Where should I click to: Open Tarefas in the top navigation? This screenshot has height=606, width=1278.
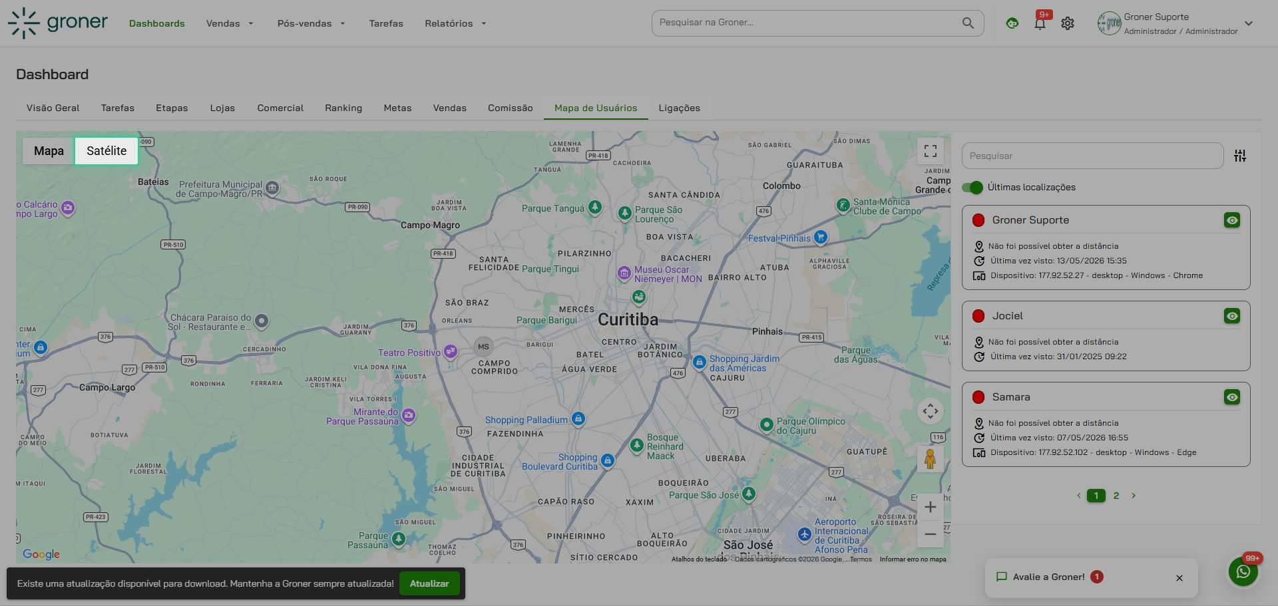point(386,23)
